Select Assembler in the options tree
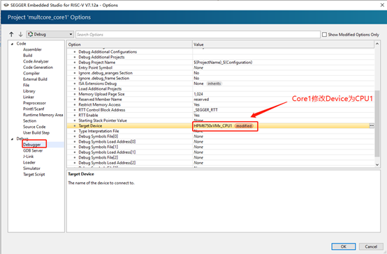This screenshot has height=254, width=387. coord(32,49)
